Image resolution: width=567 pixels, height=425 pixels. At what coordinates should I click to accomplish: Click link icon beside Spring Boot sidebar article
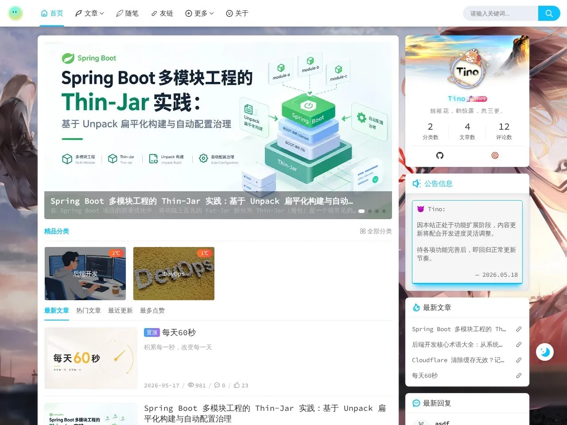(519, 329)
